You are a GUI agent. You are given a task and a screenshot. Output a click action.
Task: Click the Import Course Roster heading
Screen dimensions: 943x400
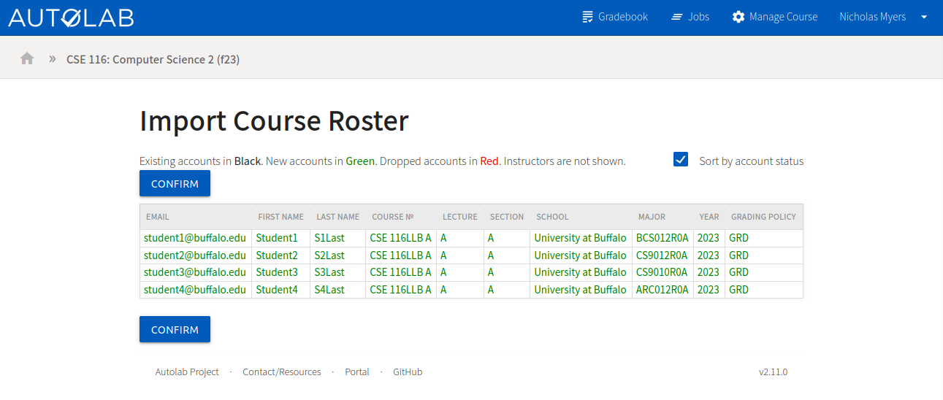274,120
